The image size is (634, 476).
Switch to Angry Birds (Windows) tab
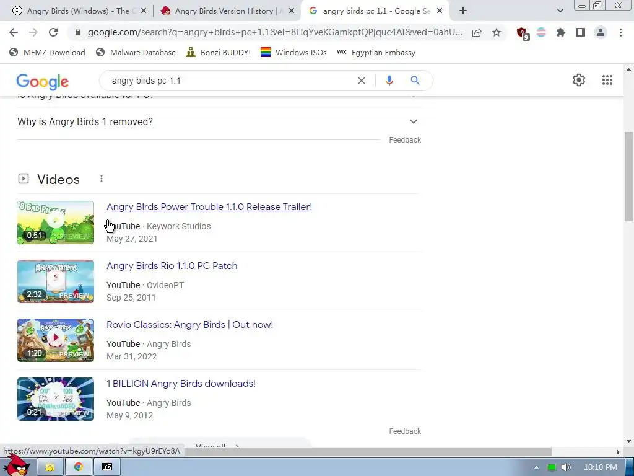(x=78, y=11)
